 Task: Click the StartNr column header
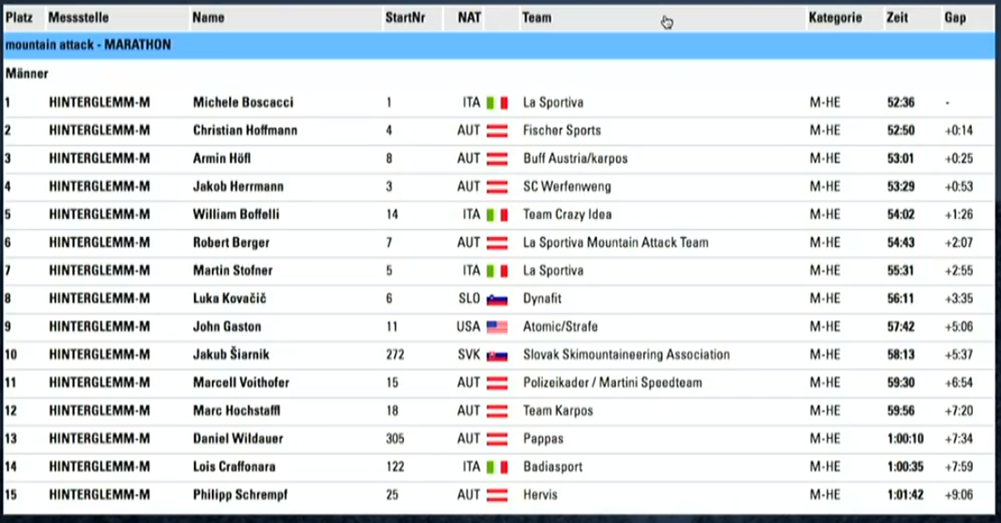click(405, 18)
